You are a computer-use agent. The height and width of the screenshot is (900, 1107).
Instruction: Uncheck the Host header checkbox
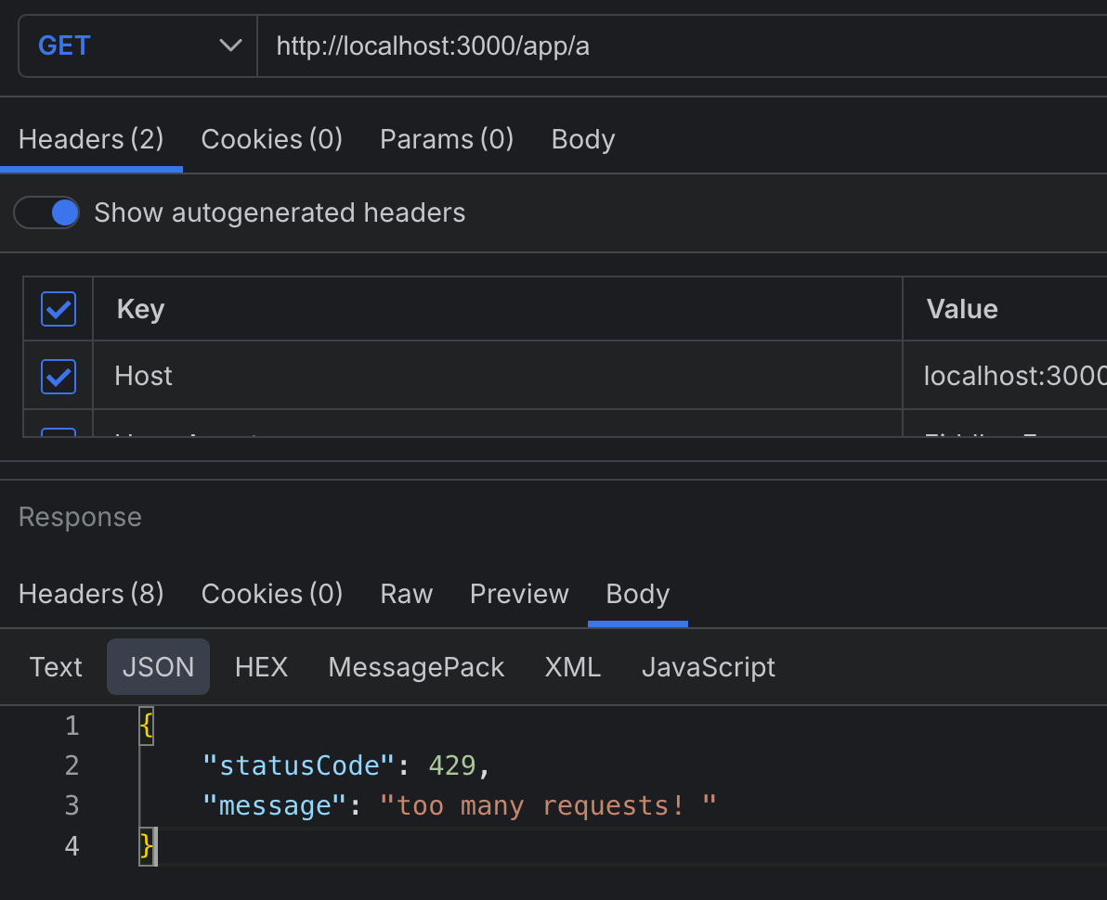pyautogui.click(x=59, y=376)
